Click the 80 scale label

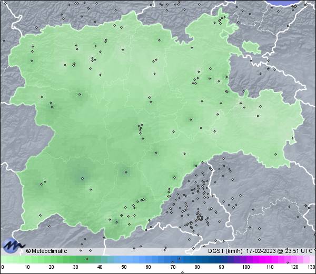197,267
